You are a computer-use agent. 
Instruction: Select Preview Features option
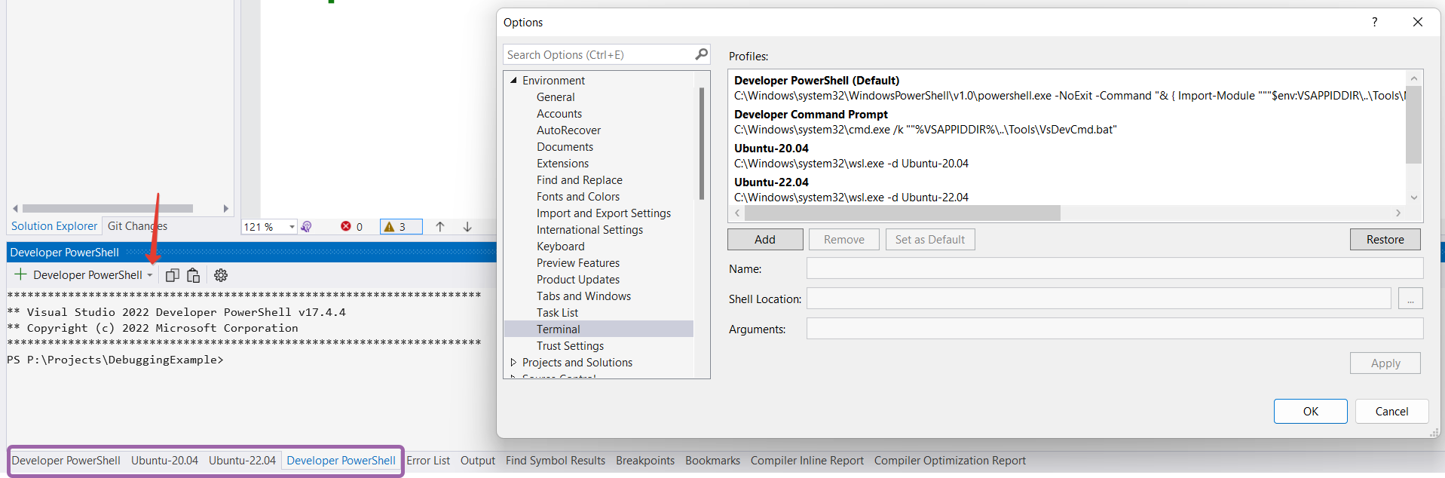coord(578,262)
